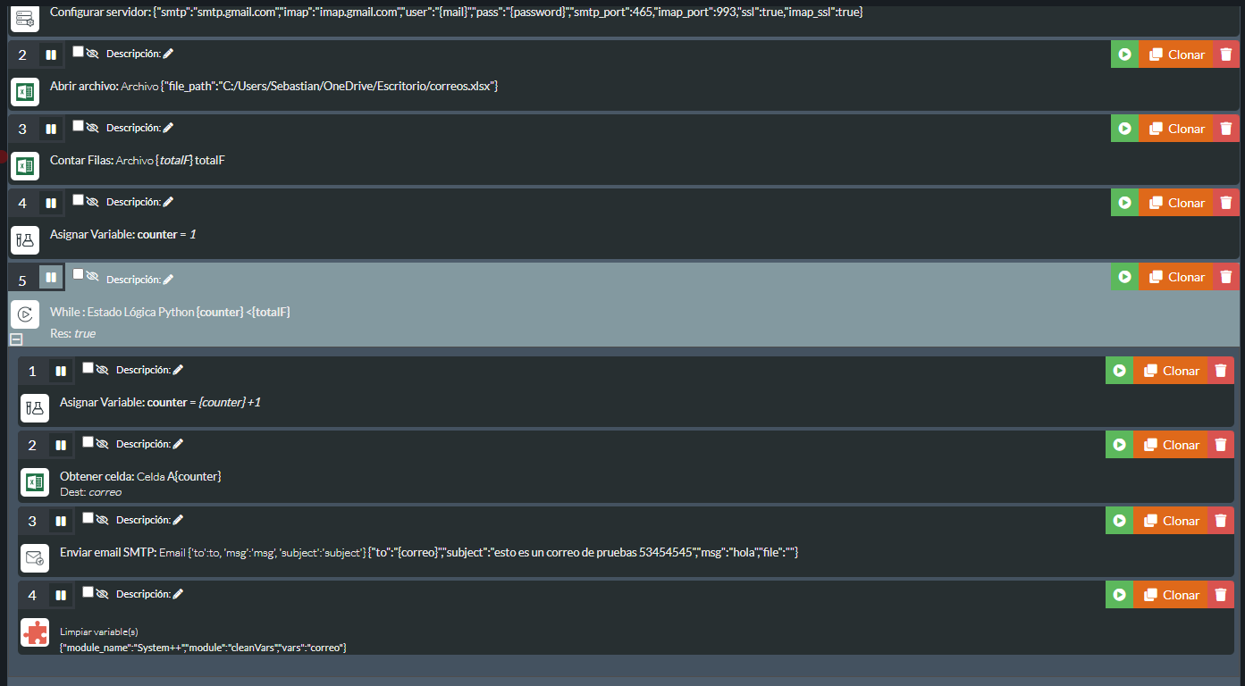Clone the While loop step

click(1176, 277)
